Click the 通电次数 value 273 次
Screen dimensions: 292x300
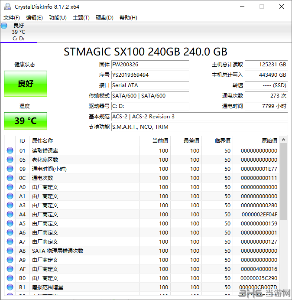point(266,96)
